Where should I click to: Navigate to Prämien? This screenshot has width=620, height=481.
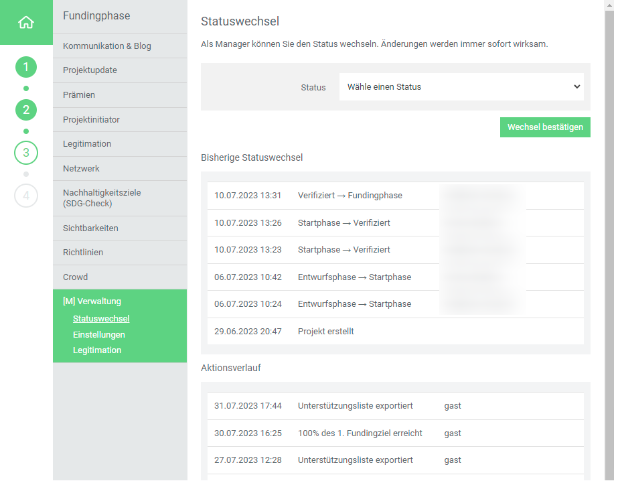click(x=79, y=95)
